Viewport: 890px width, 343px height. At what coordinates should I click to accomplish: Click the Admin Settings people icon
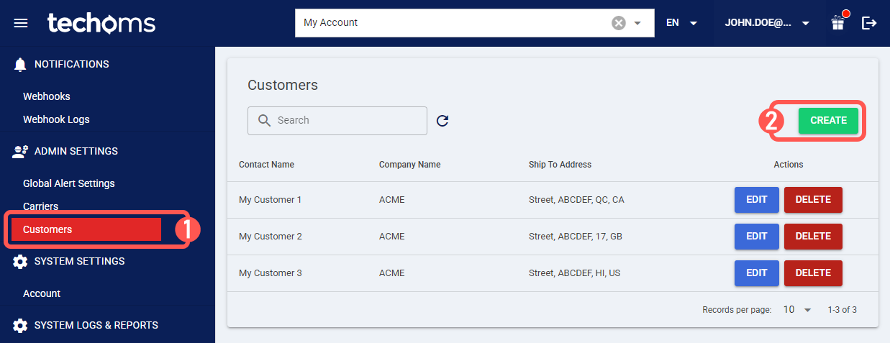(20, 152)
